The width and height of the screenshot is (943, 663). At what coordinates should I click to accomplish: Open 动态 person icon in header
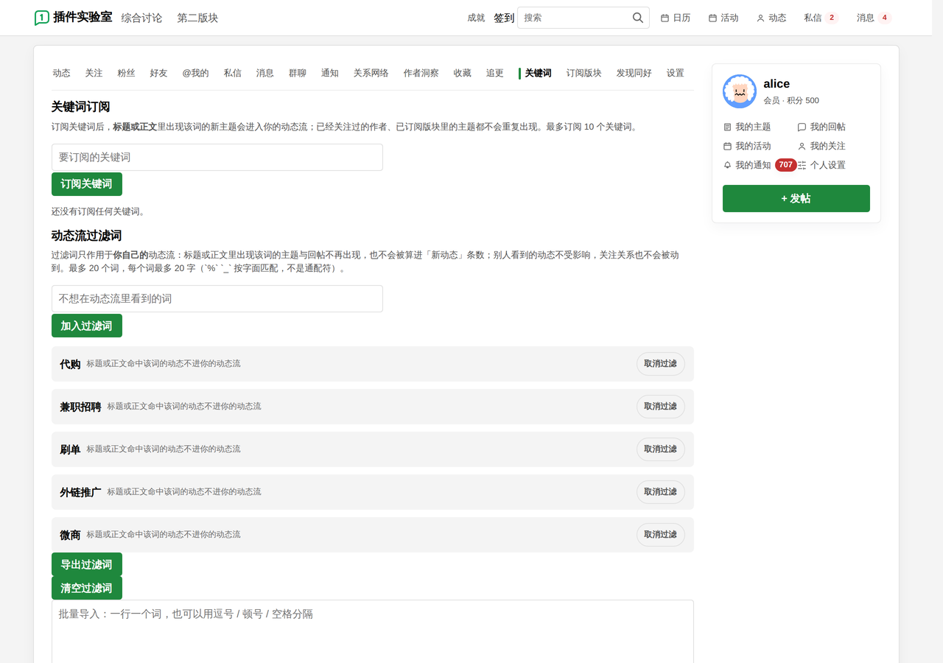coord(771,18)
